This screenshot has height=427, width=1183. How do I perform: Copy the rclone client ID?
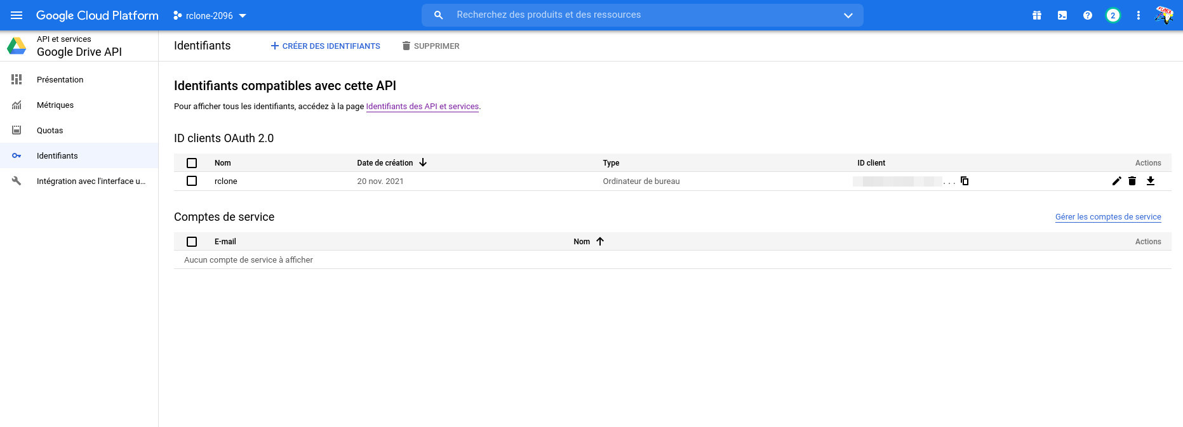pos(965,181)
